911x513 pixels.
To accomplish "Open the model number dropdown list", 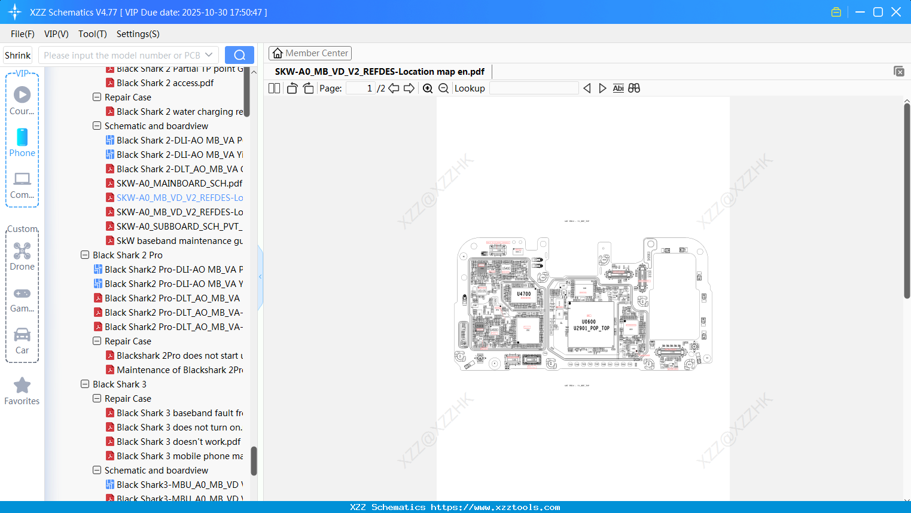I will click(x=208, y=54).
